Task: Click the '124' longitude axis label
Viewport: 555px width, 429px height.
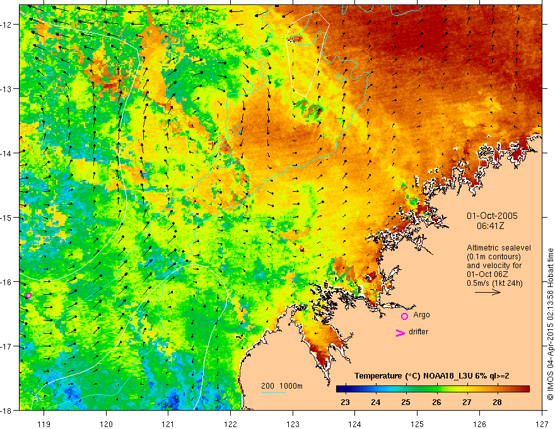Action: click(x=355, y=424)
